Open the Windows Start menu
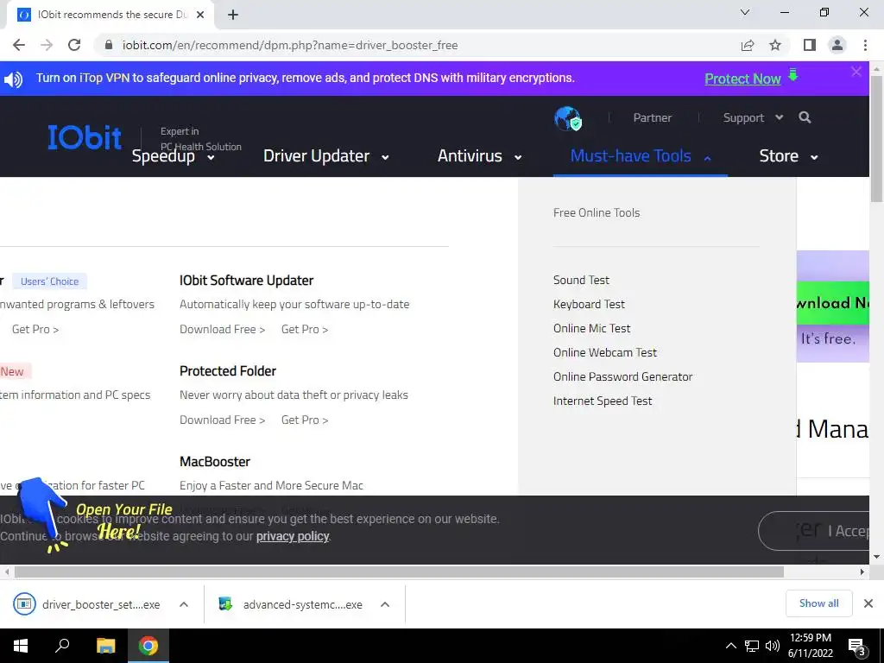The image size is (884, 663). 21,646
